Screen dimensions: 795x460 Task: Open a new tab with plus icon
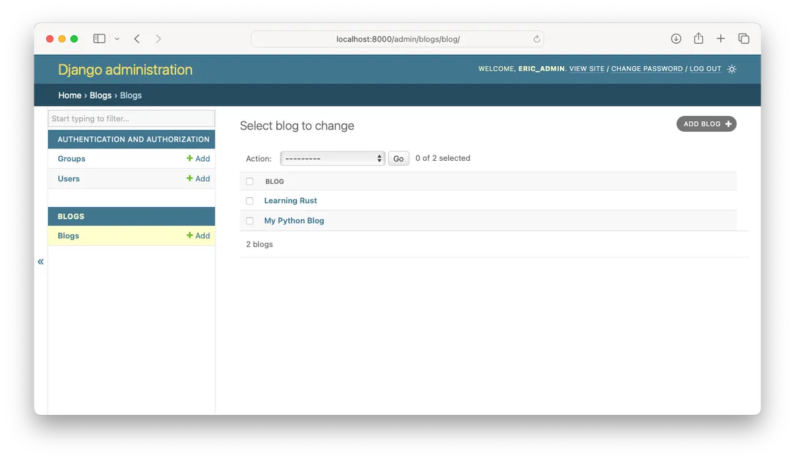(721, 39)
